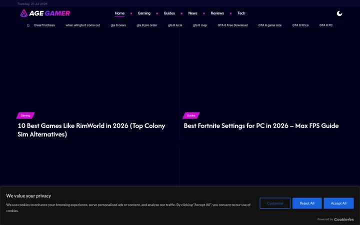Image resolution: width=360 pixels, height=225 pixels.
Task: Click Accept All cookies
Action: 338,203
